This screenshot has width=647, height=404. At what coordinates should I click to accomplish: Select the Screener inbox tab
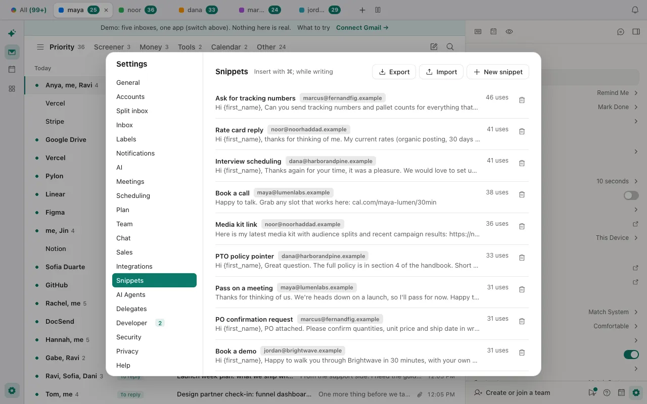point(112,47)
